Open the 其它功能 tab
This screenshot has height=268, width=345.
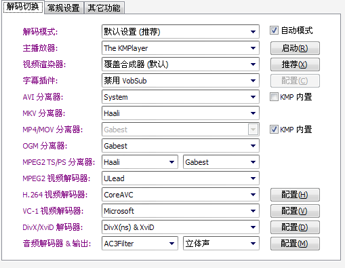[104, 8]
